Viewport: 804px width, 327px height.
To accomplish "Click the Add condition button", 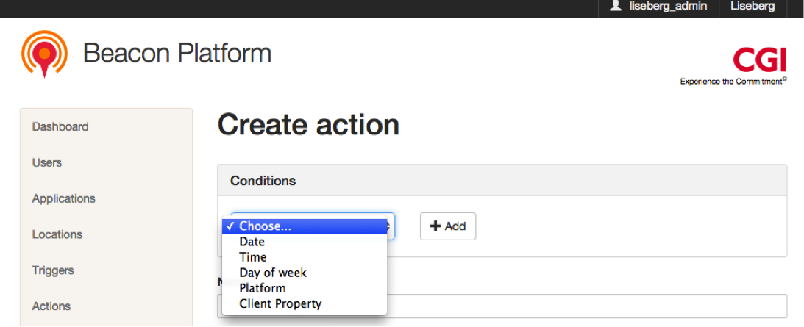I will click(x=448, y=226).
